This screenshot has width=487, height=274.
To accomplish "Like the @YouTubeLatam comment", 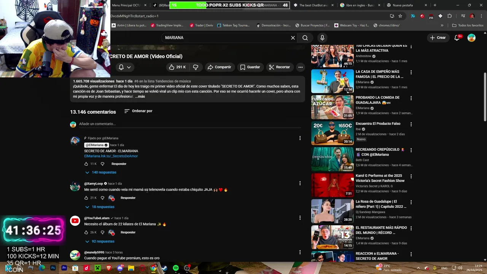I will [x=86, y=233].
